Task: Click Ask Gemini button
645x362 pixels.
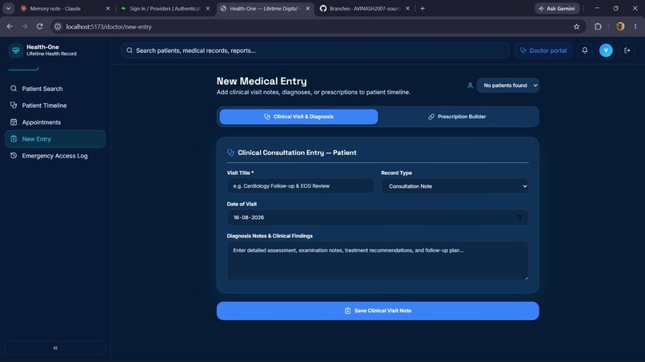Action: click(557, 8)
